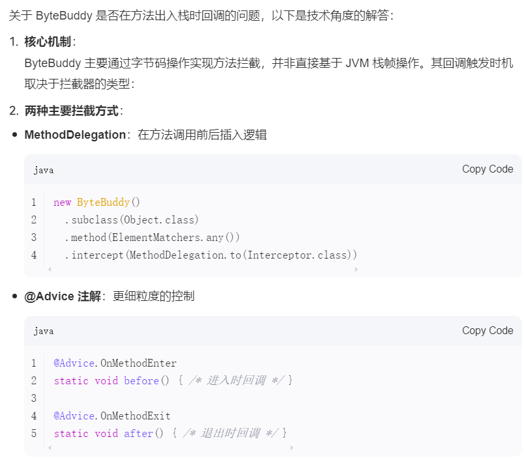The width and height of the screenshot is (524, 467).
Task: Click the java language label on second code block
Action: point(43,331)
